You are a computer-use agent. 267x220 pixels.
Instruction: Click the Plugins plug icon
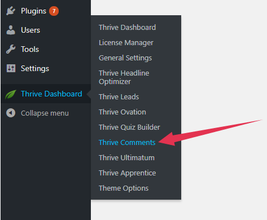point(11,11)
